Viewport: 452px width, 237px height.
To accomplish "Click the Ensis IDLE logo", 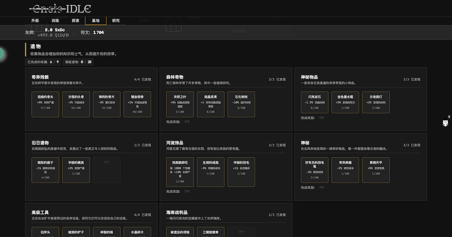I will coord(60,9).
